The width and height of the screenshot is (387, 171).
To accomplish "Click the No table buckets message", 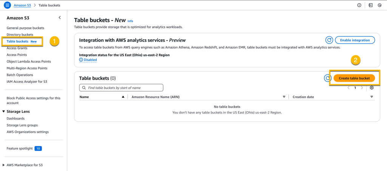I will tap(227, 107).
